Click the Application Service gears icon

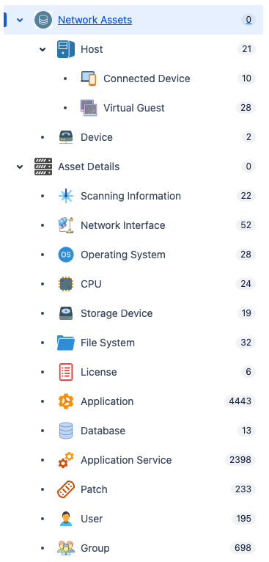[66, 460]
